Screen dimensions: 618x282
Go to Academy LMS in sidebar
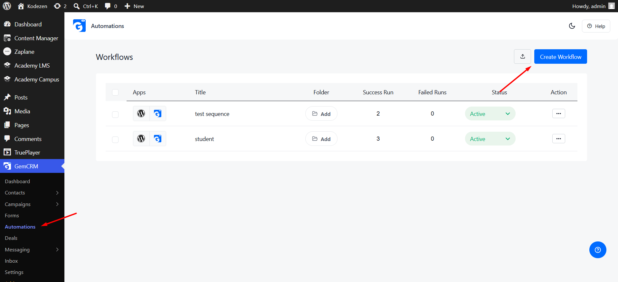pos(32,66)
